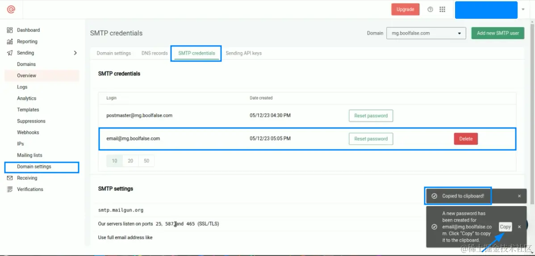The width and height of the screenshot is (535, 256).
Task: Open Receiving in sidebar
Action: tap(27, 178)
